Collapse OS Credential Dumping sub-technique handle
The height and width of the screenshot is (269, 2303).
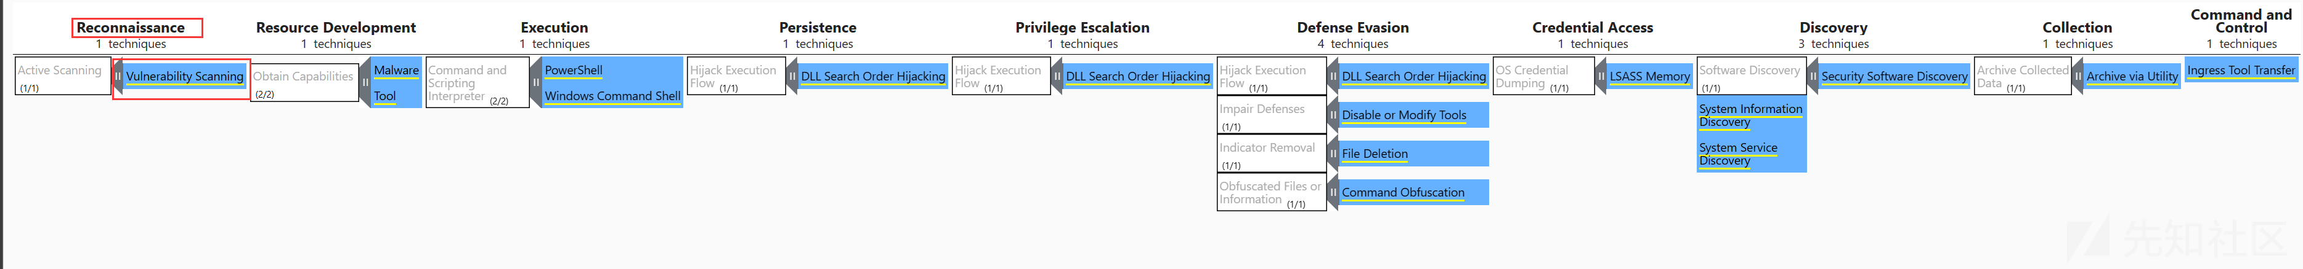[x=1600, y=77]
